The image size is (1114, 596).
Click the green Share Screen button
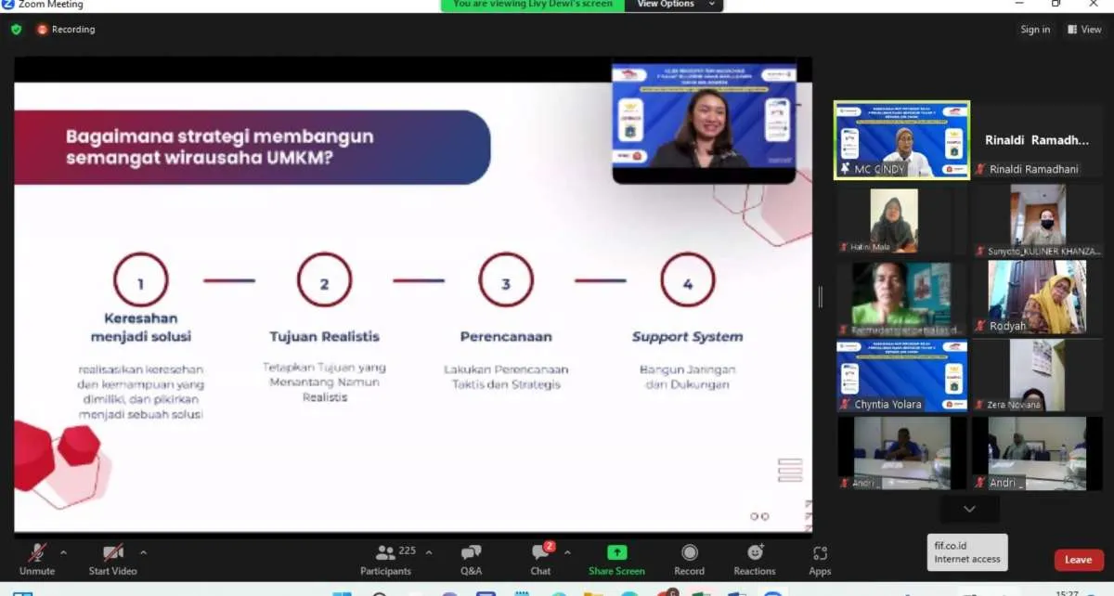tap(616, 558)
